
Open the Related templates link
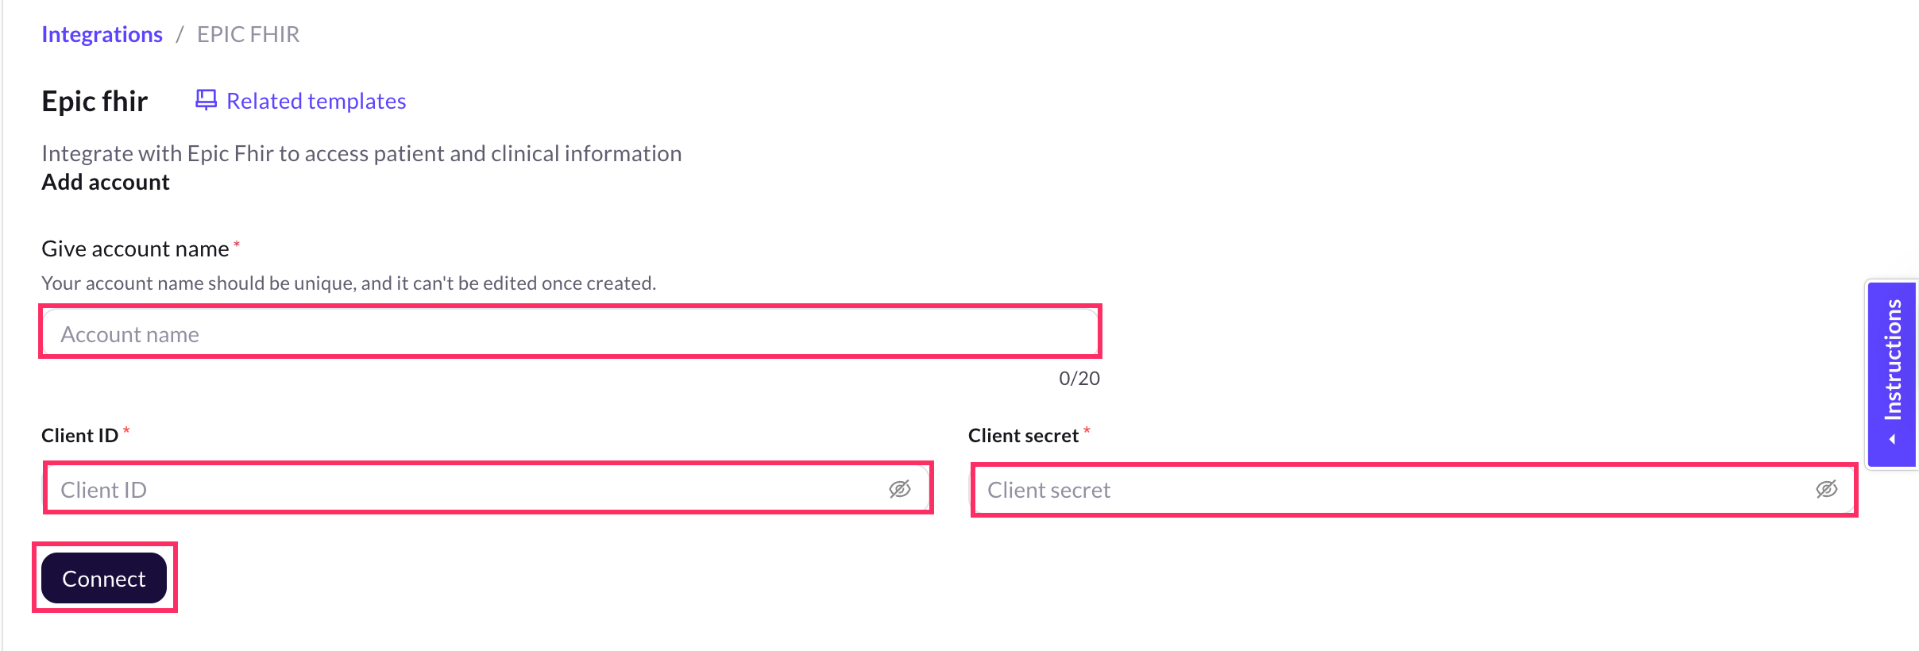[x=316, y=101]
